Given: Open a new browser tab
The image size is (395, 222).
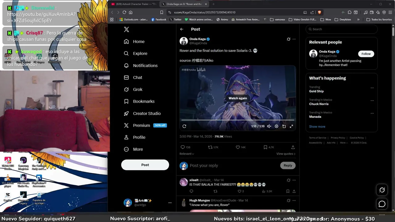Looking at the screenshot, I should 213,4.
